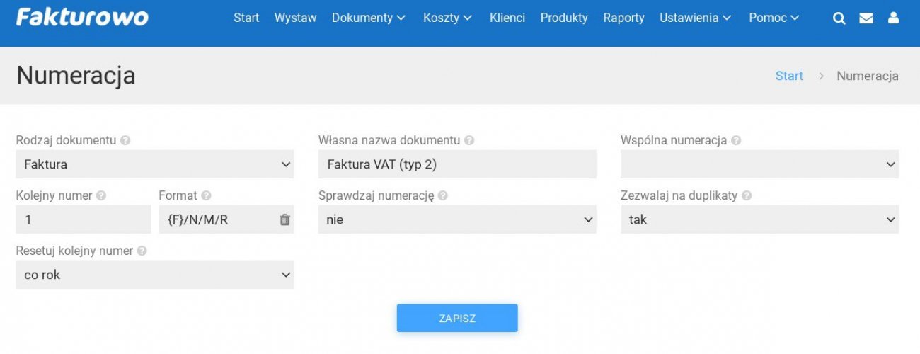920x354 pixels.
Task: Open Wystaw in top navigation
Action: (x=296, y=18)
